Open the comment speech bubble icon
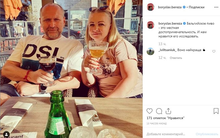This screenshot has width=220, height=138. (x=159, y=111)
